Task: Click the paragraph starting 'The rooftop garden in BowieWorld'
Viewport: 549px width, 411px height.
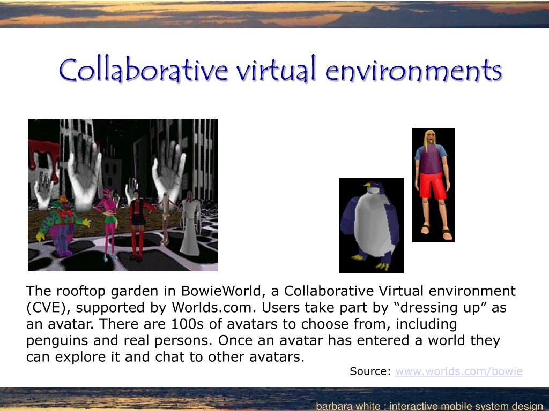Action: click(x=271, y=324)
